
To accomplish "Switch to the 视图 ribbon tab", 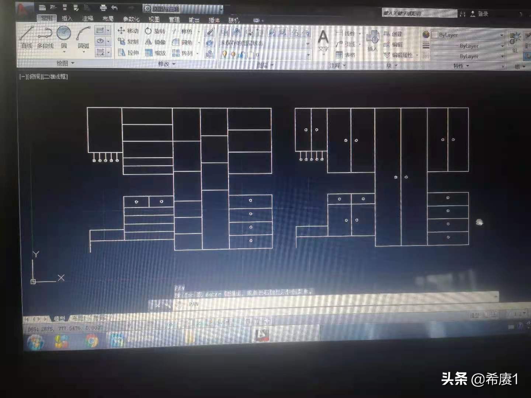I will (x=154, y=19).
